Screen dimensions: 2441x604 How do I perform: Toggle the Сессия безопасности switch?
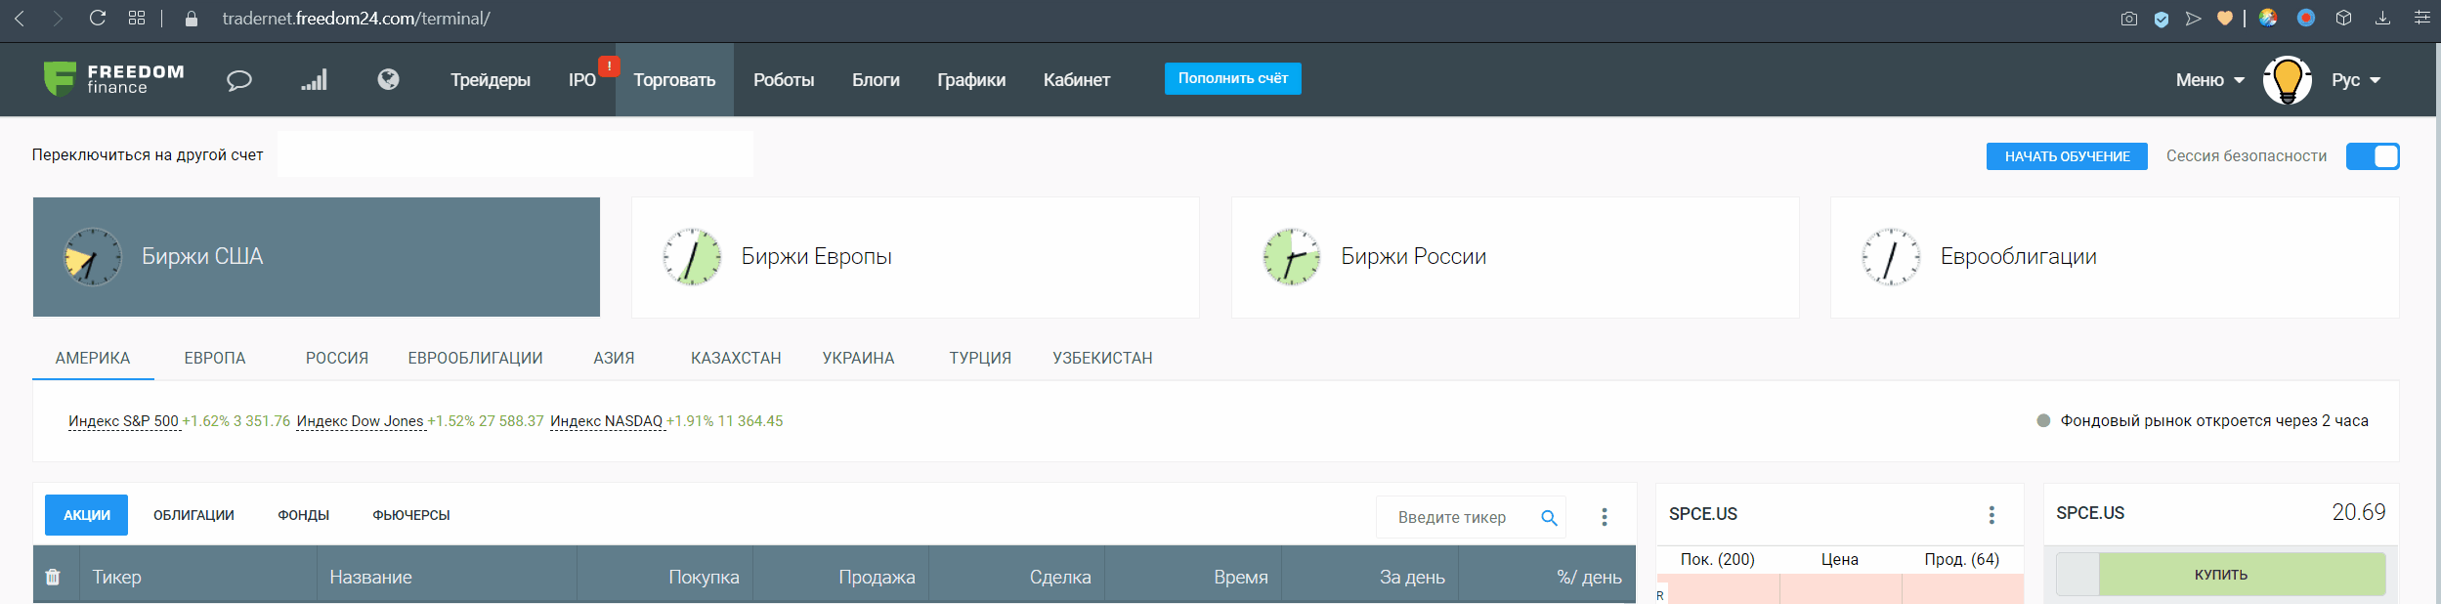(2373, 156)
